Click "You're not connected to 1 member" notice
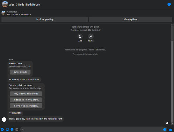The image size is (174, 132). (86, 30)
